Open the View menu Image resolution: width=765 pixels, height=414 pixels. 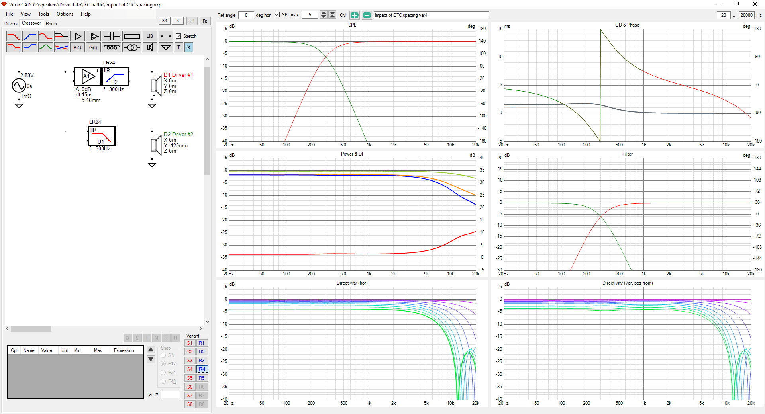[25, 14]
